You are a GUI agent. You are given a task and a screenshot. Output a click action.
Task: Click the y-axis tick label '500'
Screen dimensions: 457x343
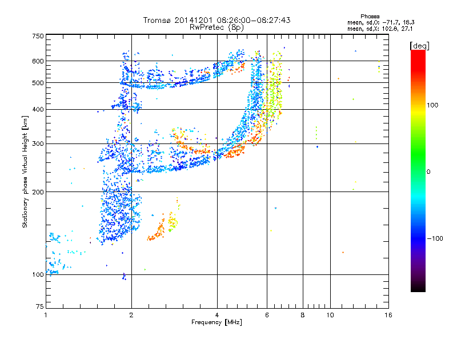click(38, 83)
